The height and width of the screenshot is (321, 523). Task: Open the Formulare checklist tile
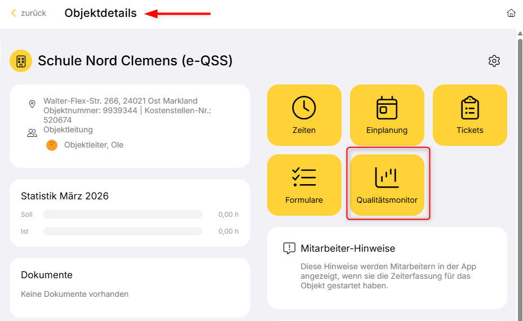pyautogui.click(x=304, y=185)
